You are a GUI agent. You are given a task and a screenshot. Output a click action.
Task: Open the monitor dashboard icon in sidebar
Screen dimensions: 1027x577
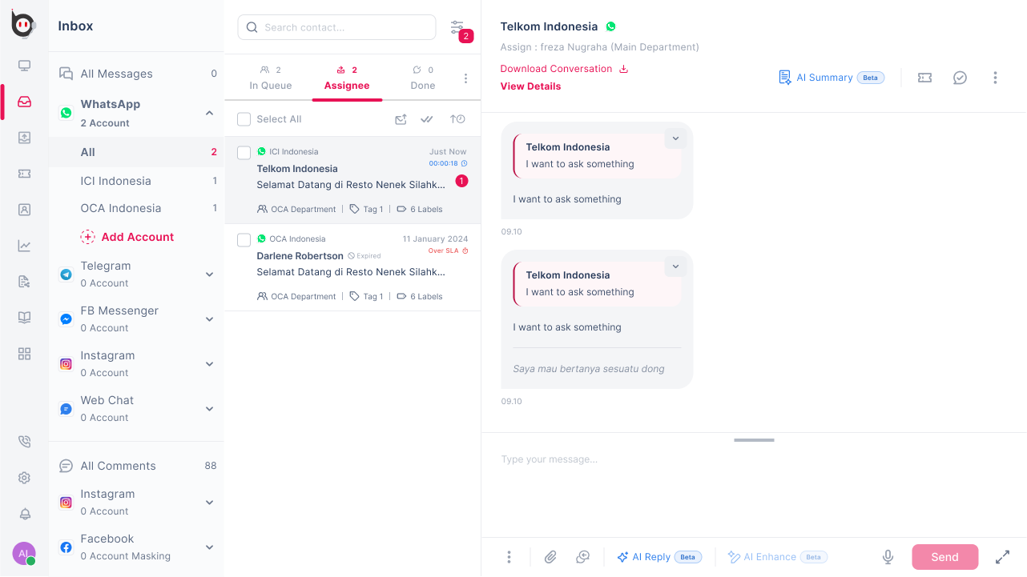(x=24, y=66)
